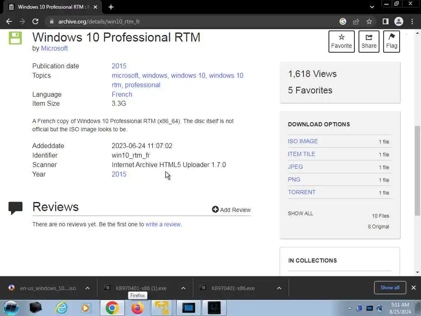The height and width of the screenshot is (316, 421).
Task: Click Show all downloads
Action: pyautogui.click(x=390, y=288)
